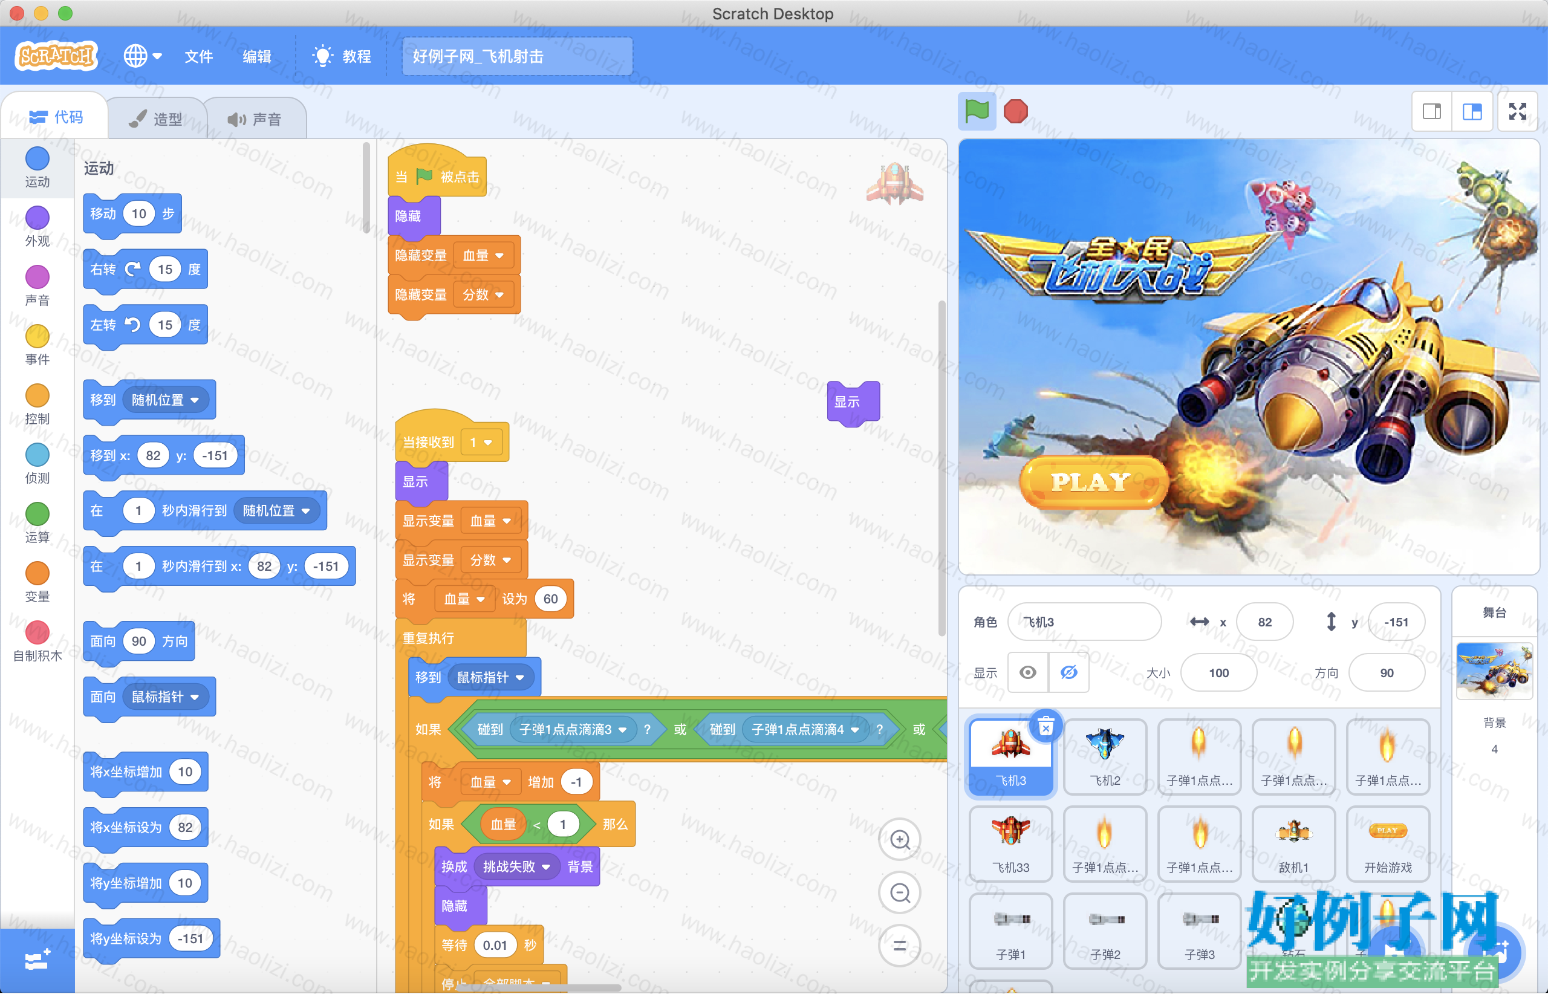Edit the sprite y coordinate field

point(1396,622)
